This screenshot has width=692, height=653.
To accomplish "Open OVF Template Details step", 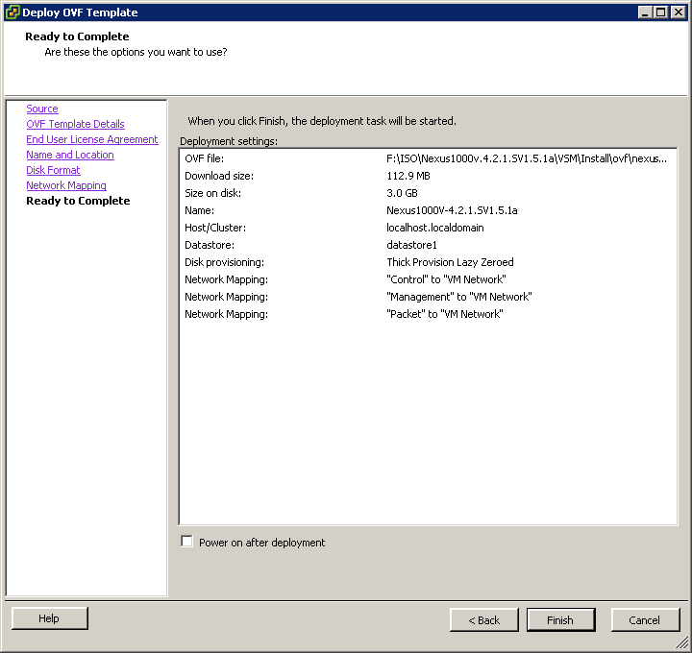I will coord(75,124).
